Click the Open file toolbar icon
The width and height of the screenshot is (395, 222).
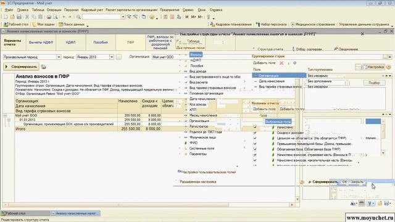tap(12, 17)
